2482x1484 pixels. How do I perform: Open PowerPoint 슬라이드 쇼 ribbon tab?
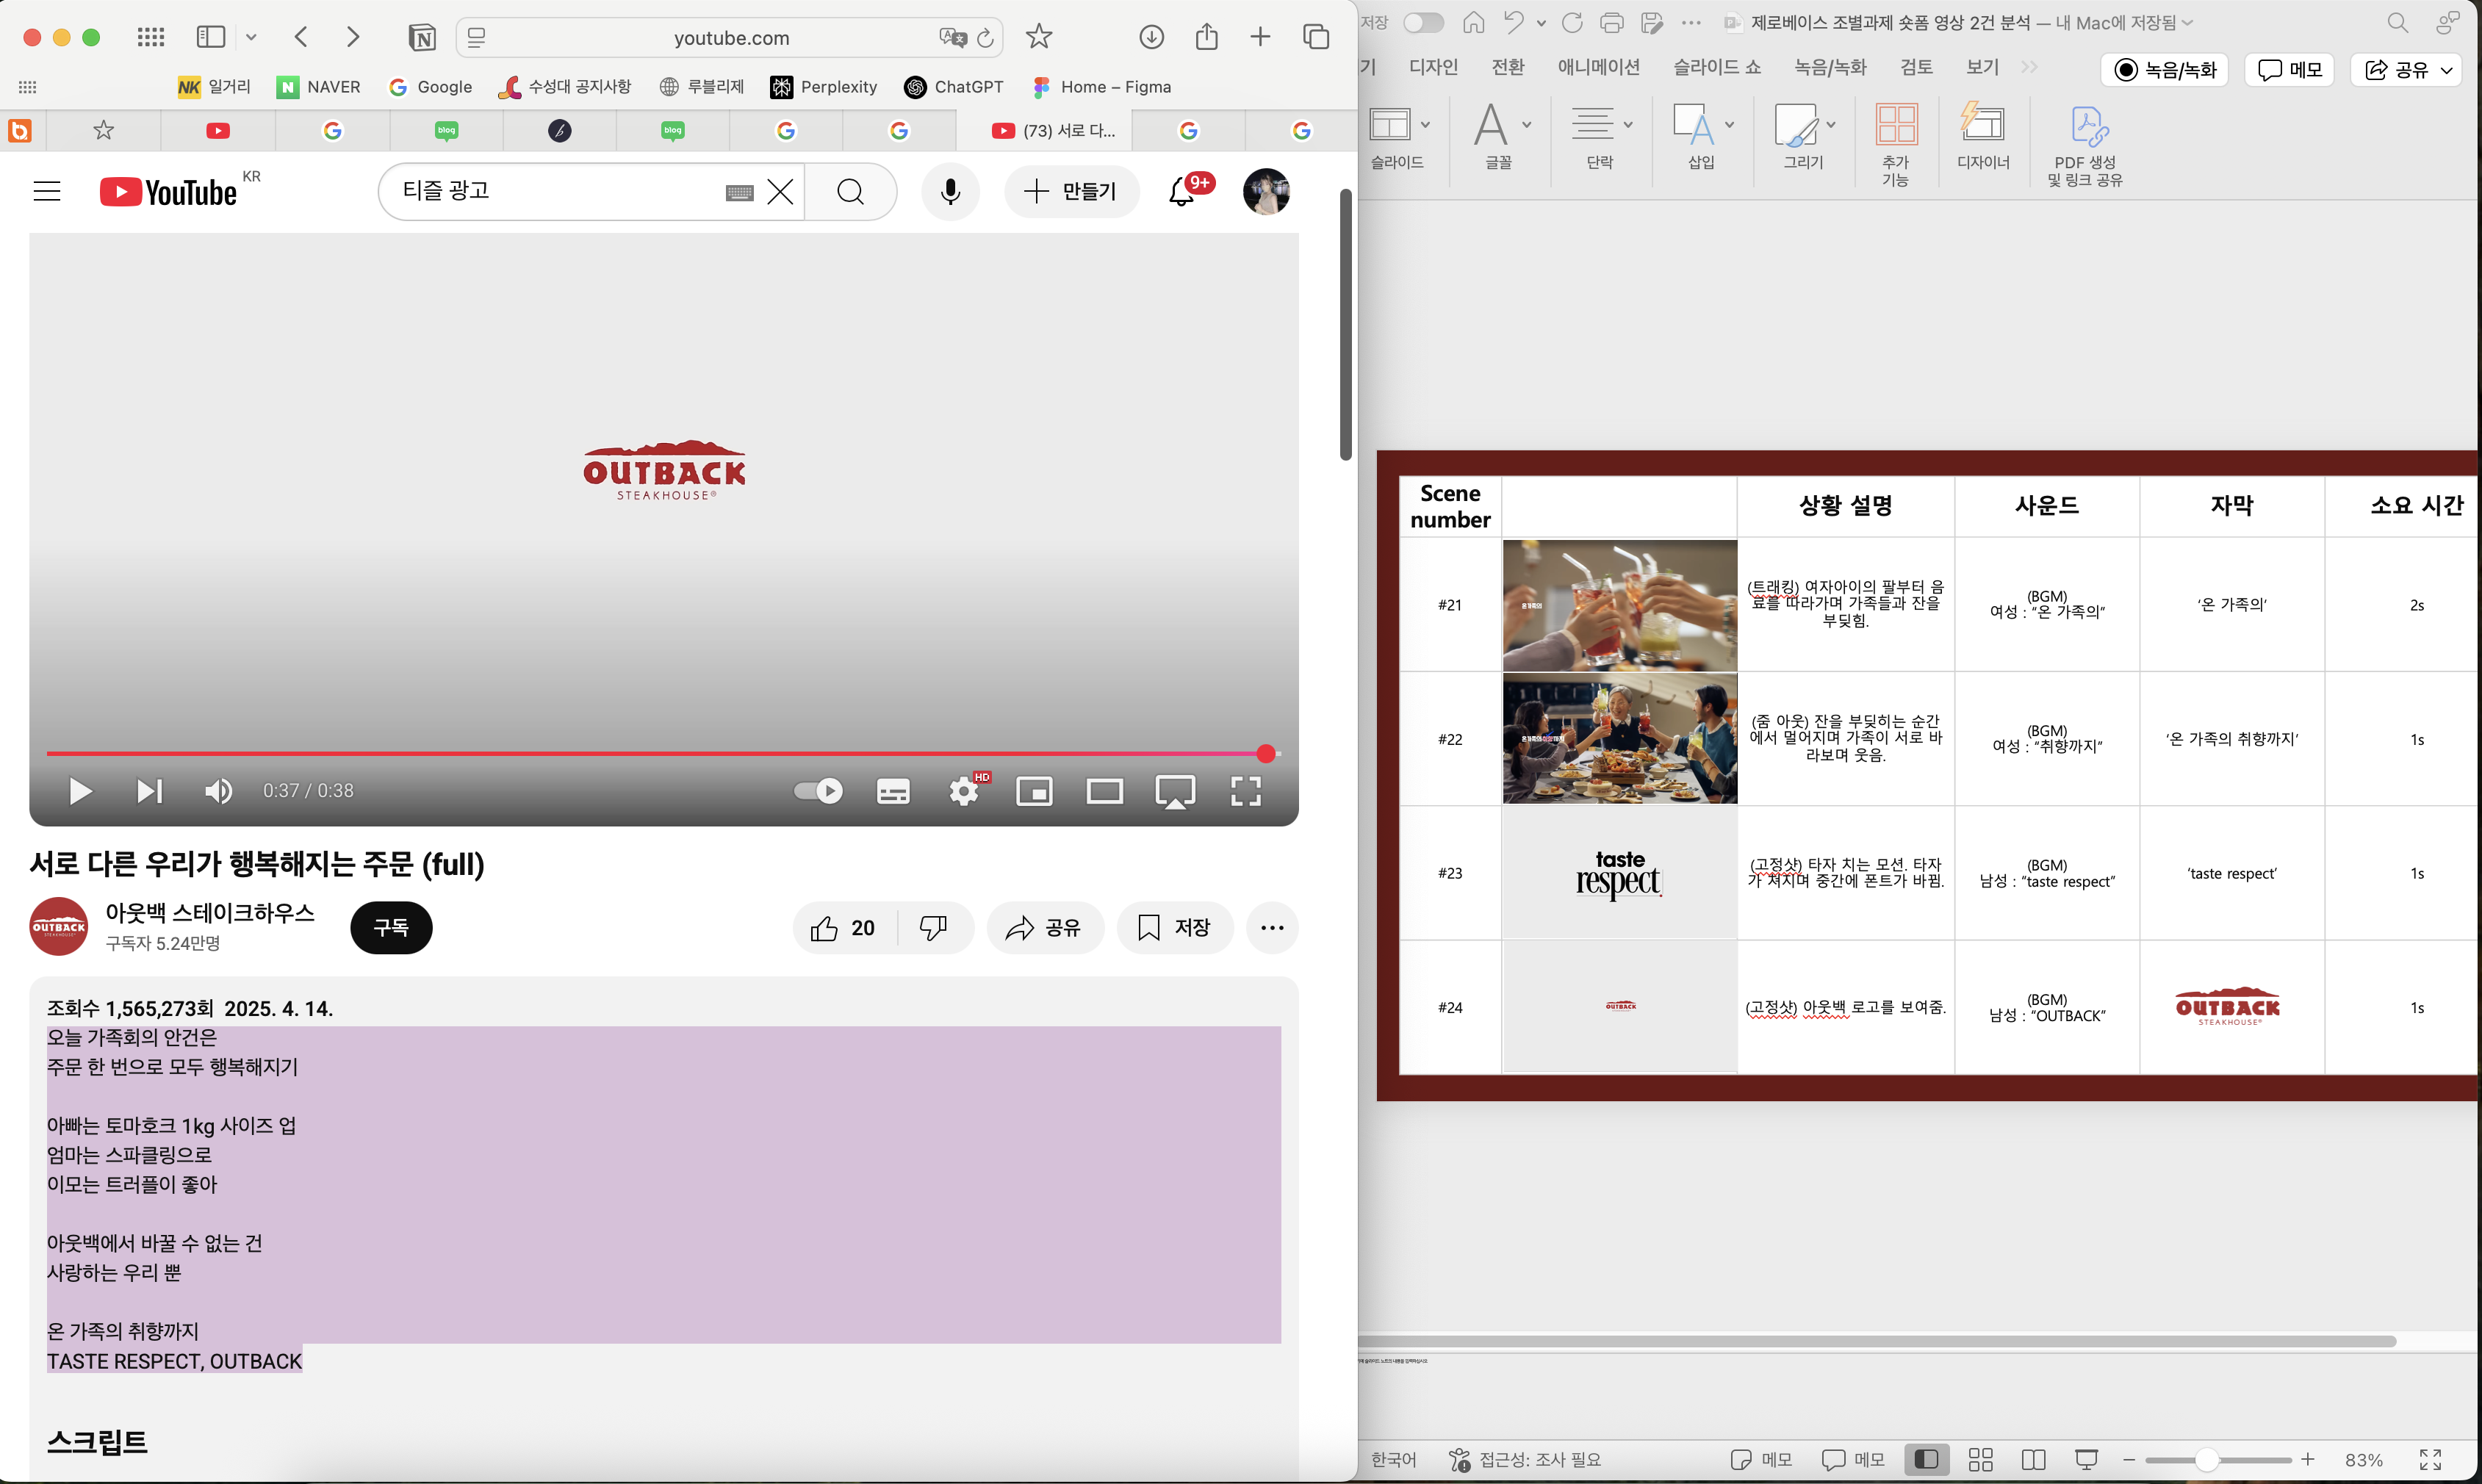(x=1716, y=67)
